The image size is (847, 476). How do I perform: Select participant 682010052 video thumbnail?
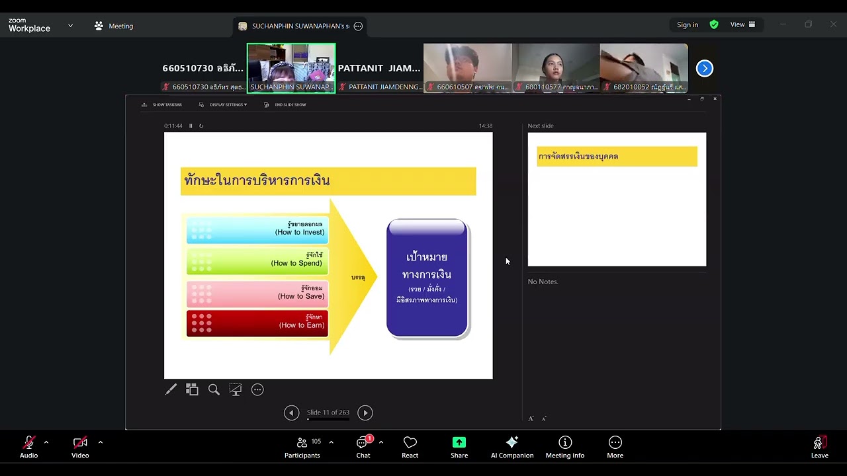[644, 68]
